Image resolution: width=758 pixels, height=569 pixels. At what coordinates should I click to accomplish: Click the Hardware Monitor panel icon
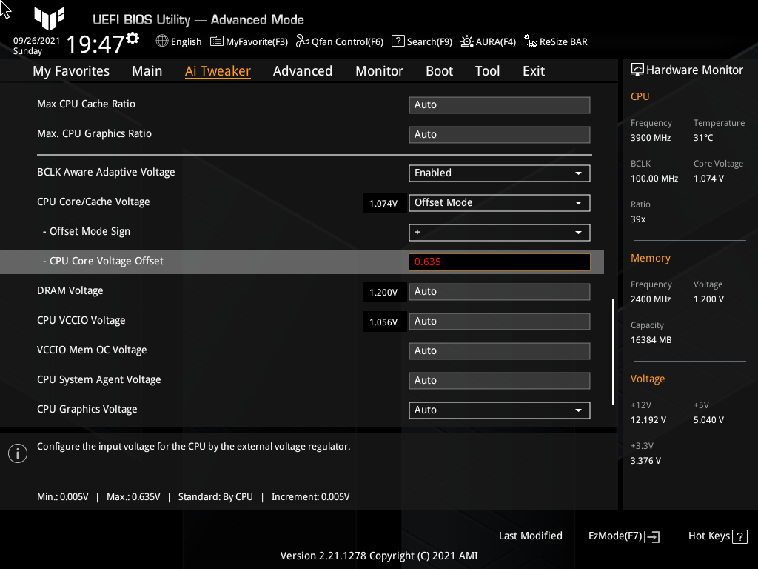(x=637, y=69)
